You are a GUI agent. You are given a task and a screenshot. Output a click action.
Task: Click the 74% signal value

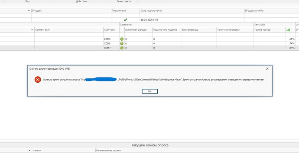[292, 43]
